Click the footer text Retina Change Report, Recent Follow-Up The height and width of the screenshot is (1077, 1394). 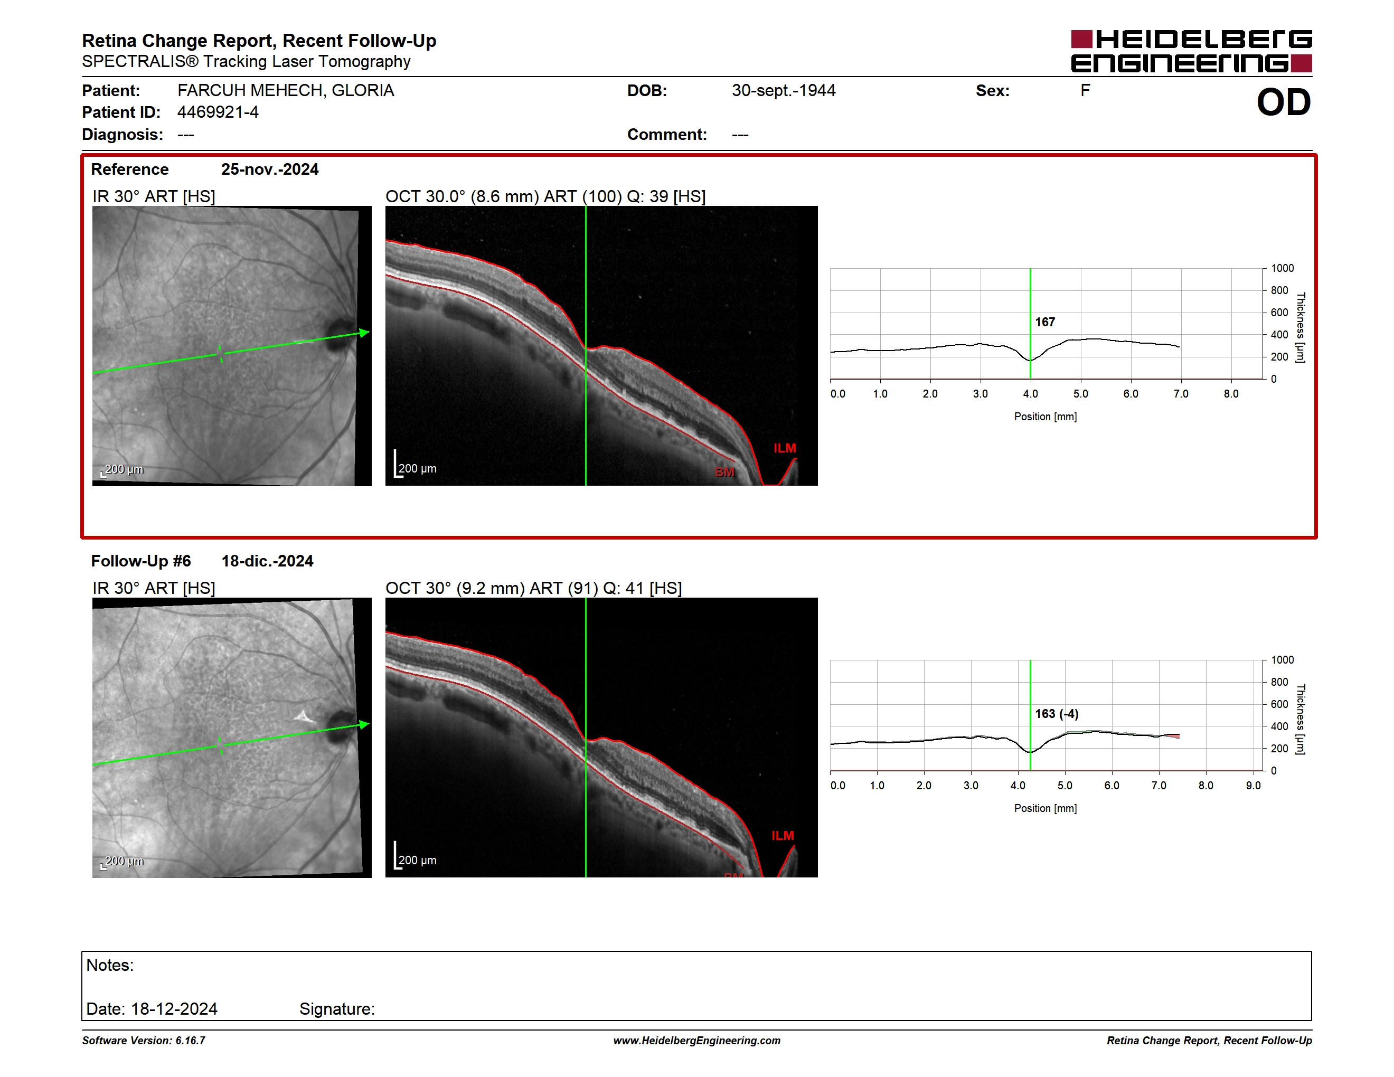click(1210, 1041)
